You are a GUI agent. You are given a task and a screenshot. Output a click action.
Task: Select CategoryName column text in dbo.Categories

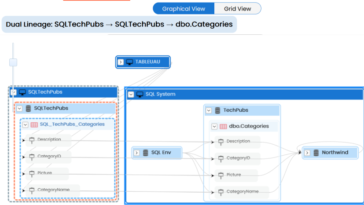click(x=243, y=191)
